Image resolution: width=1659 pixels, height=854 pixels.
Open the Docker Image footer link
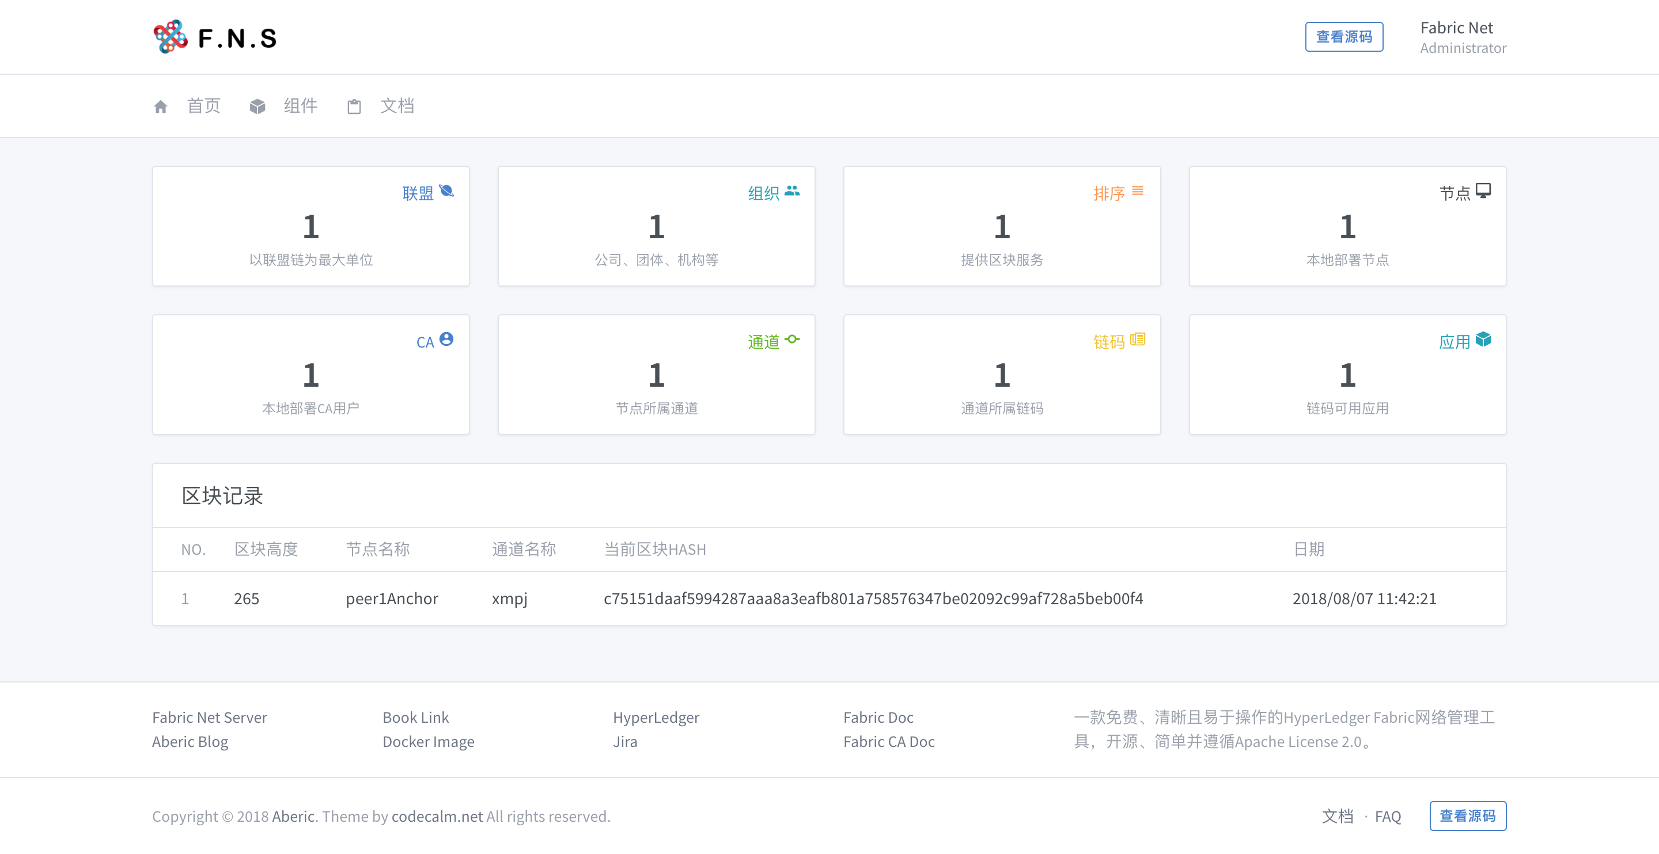coord(428,741)
